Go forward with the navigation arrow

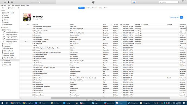pyautogui.click(x=5, y=8)
